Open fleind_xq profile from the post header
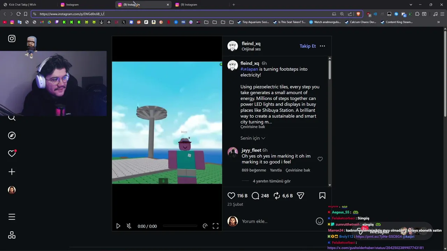This screenshot has height=251, width=447. pos(251,44)
